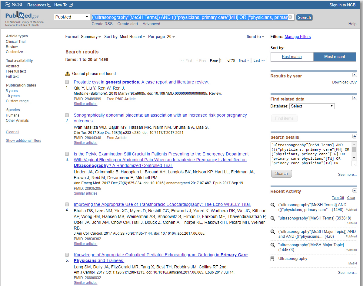363x286 pixels.
Task: Click magnifier icon beside Major Topic search (144573)
Action: point(273,245)
